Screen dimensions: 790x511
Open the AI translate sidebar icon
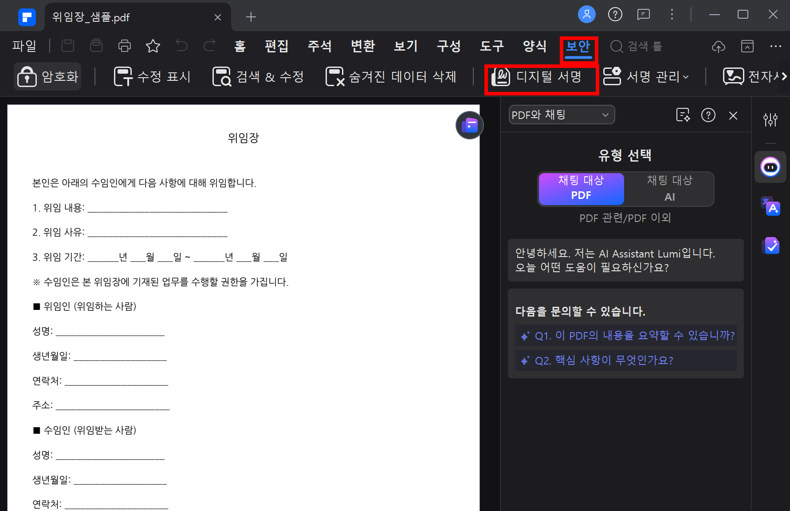point(770,206)
